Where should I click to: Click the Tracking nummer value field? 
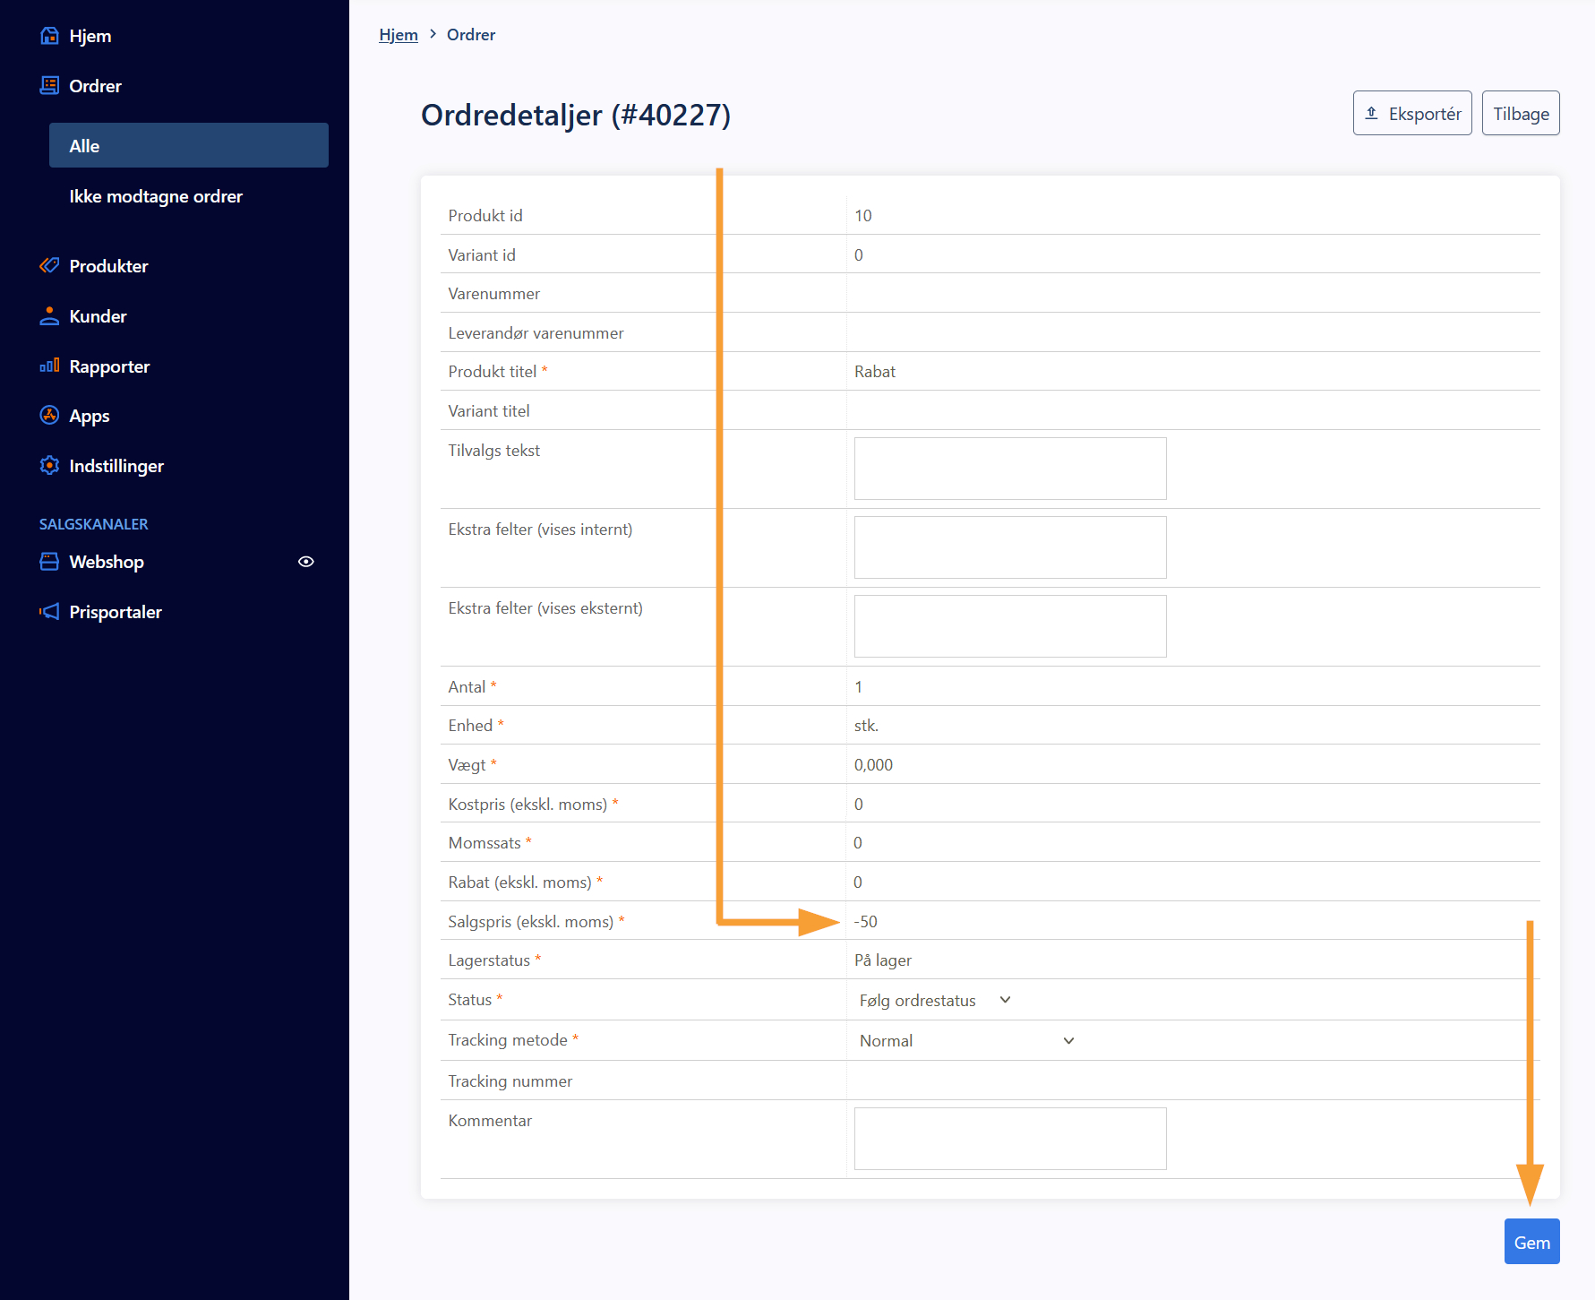coord(1193,1080)
